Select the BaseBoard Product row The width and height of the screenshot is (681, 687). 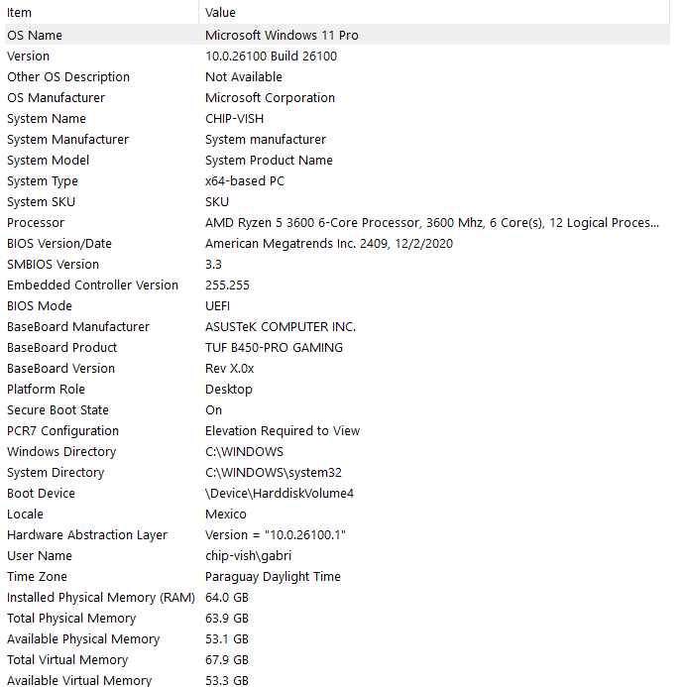tap(337, 347)
